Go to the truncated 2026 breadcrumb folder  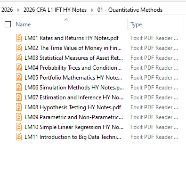[x=7, y=10]
